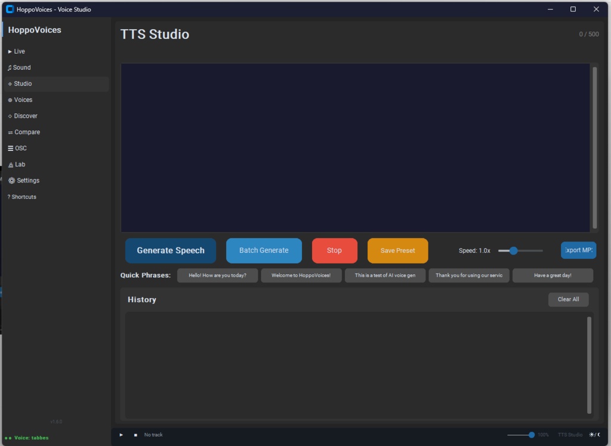Insert quick phrase 'Hello! How are you today?'
Image resolution: width=611 pixels, height=446 pixels.
217,275
